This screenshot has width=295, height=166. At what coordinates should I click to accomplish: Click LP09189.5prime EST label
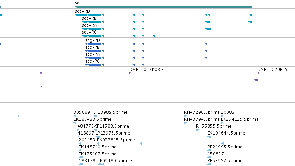[x=115, y=161]
